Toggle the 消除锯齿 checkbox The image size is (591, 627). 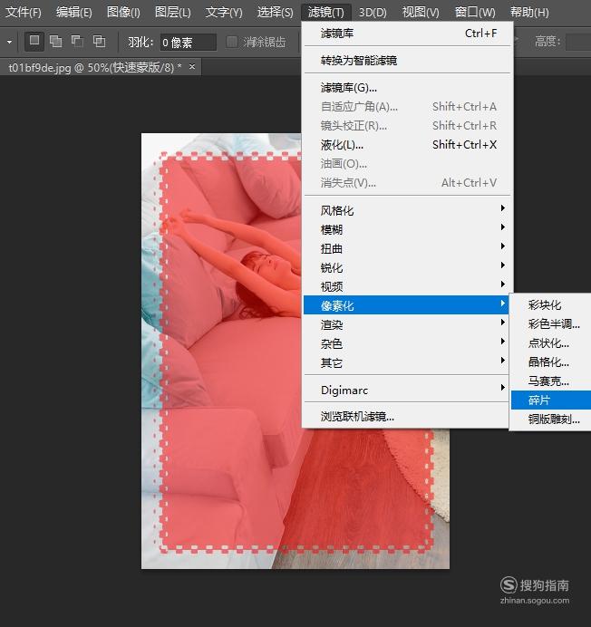[232, 42]
